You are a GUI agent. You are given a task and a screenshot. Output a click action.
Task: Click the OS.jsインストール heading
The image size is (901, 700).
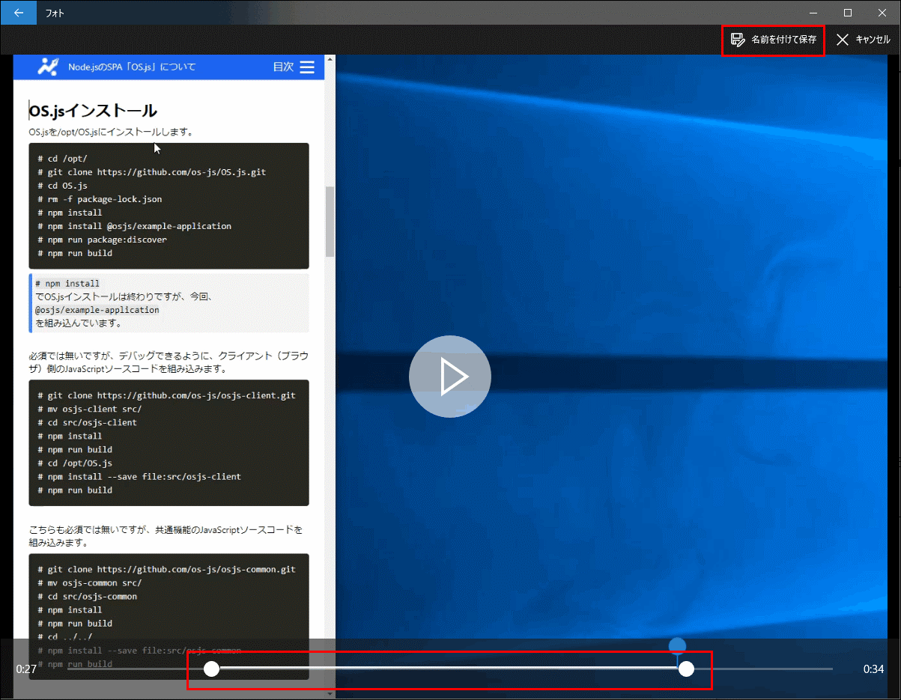coord(93,111)
